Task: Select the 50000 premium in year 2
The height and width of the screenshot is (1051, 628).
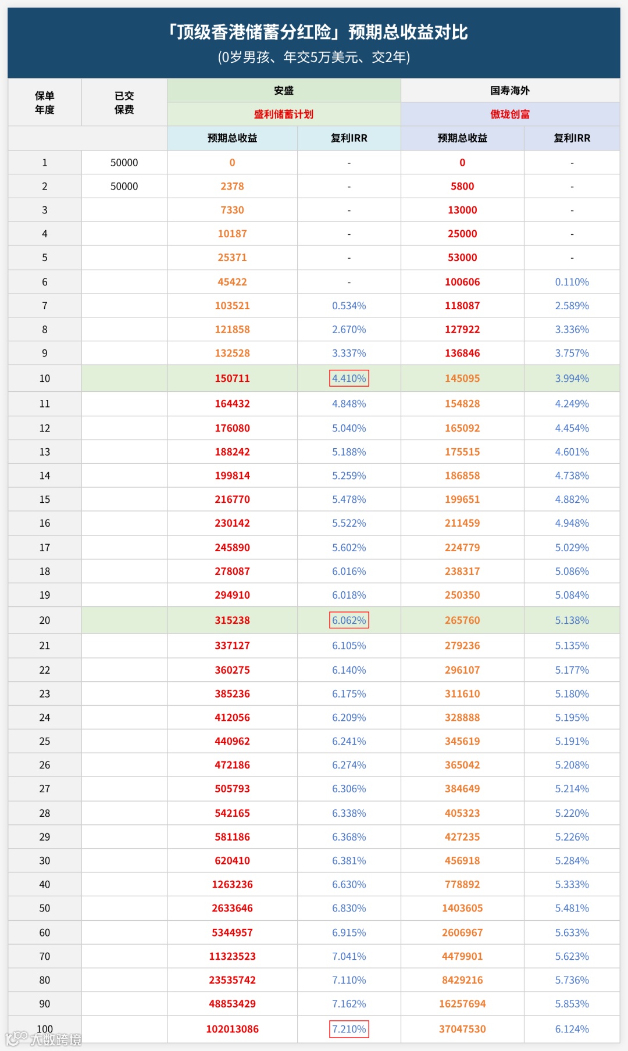Action: (124, 187)
